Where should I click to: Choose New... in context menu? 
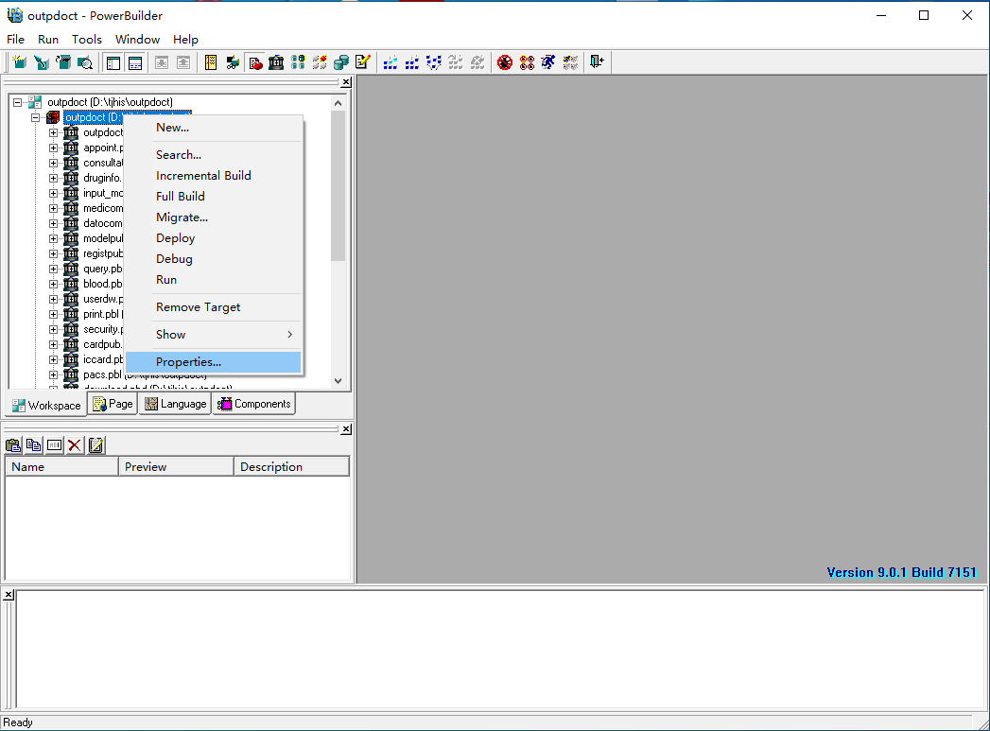click(x=214, y=128)
